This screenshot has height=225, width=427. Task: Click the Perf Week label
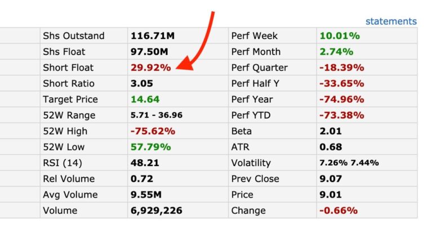(254, 36)
